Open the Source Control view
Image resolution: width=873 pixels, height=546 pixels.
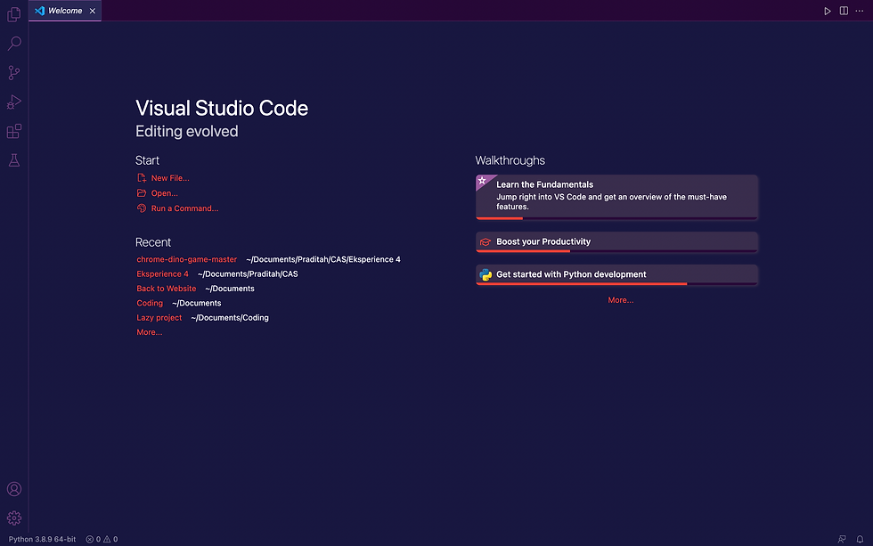point(14,73)
